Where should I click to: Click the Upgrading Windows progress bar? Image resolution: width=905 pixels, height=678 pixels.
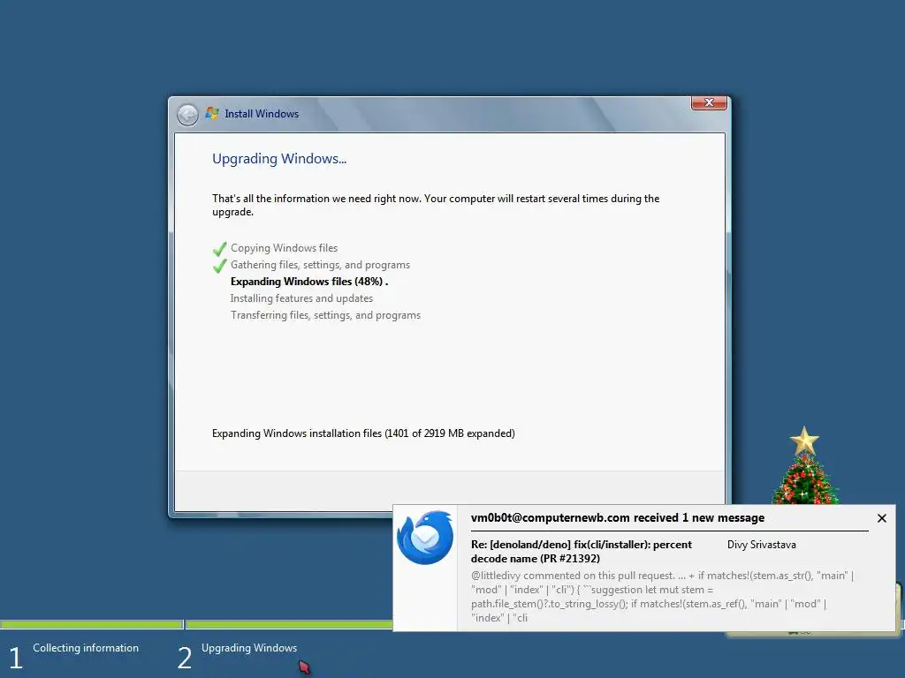coord(289,624)
